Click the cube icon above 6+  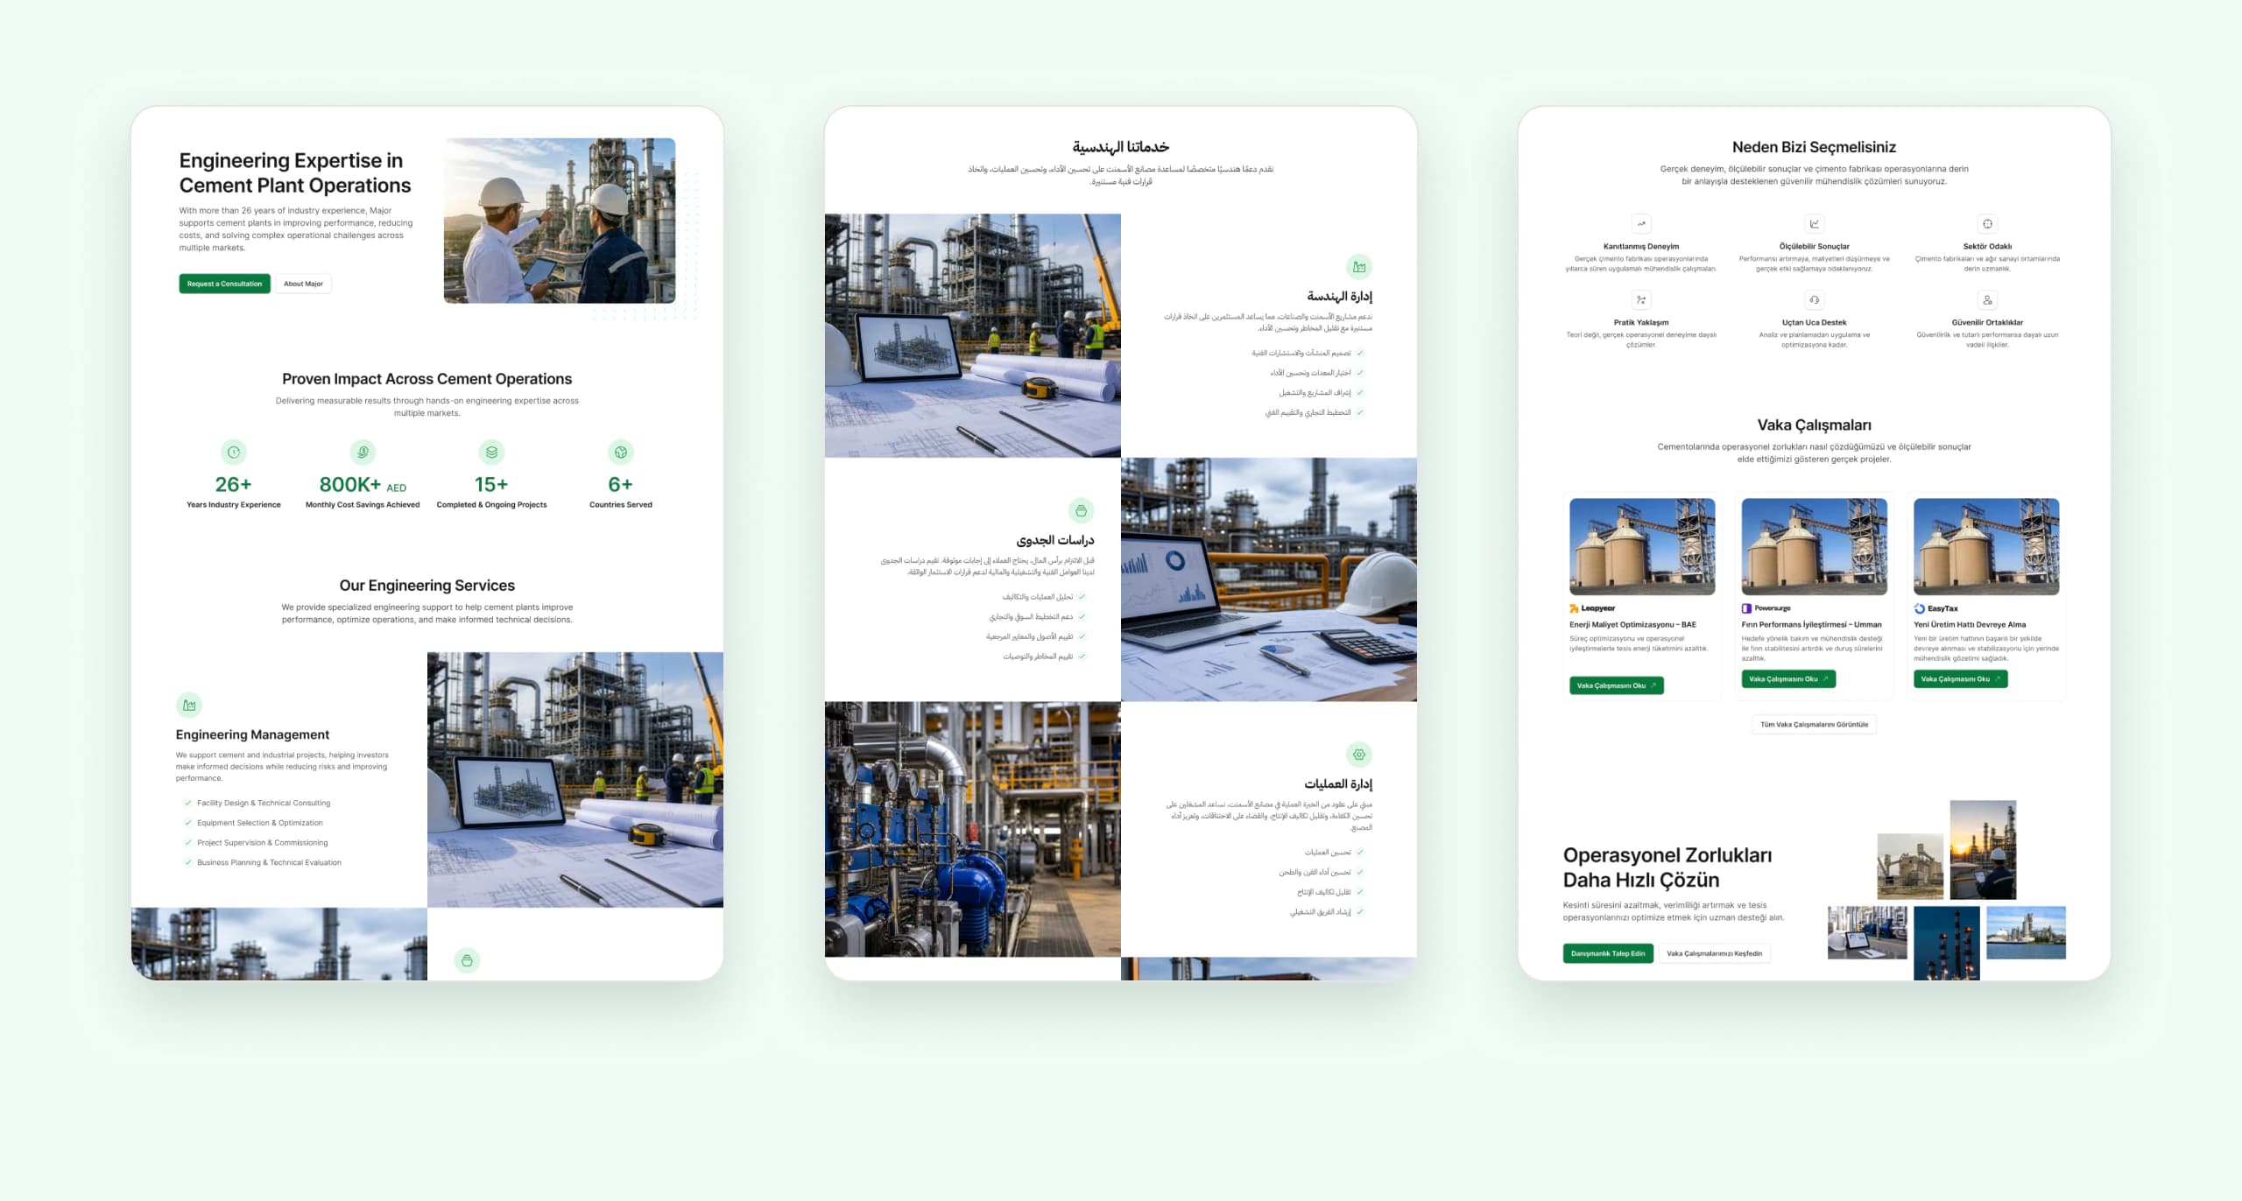point(620,452)
